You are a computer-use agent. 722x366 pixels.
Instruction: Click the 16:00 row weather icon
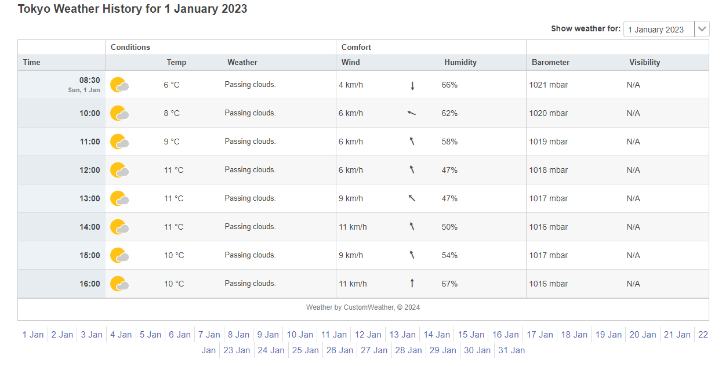(x=119, y=284)
